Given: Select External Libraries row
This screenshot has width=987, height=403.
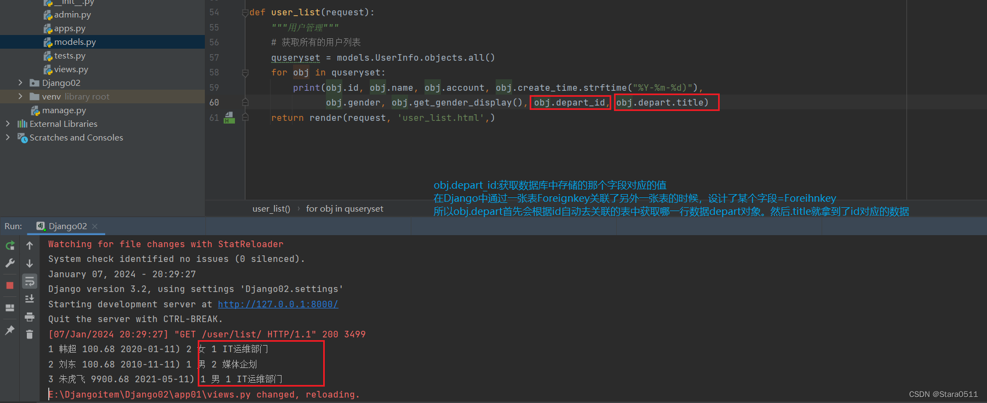Looking at the screenshot, I should (102, 124).
